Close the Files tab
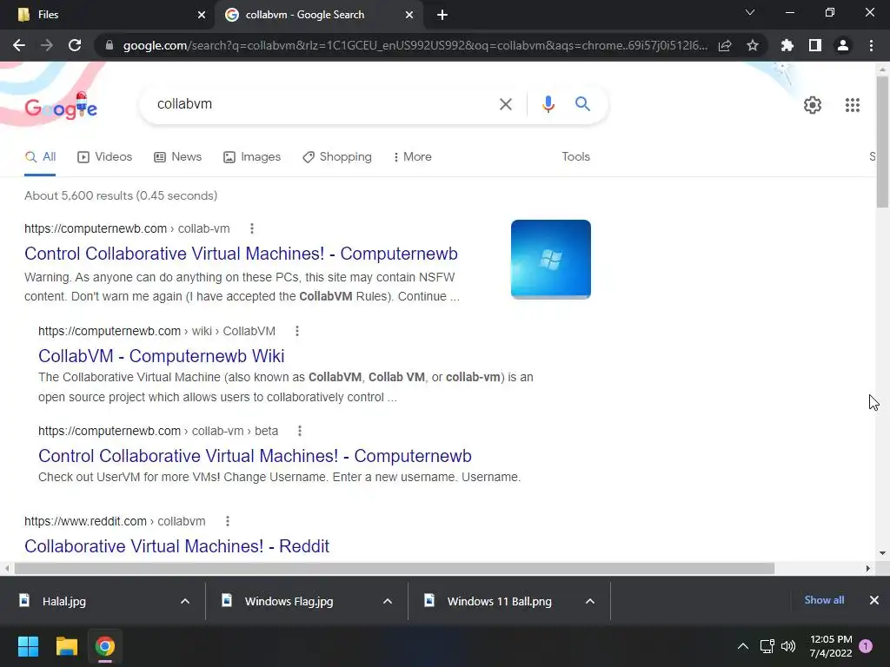This screenshot has height=667, width=890. coord(202,15)
